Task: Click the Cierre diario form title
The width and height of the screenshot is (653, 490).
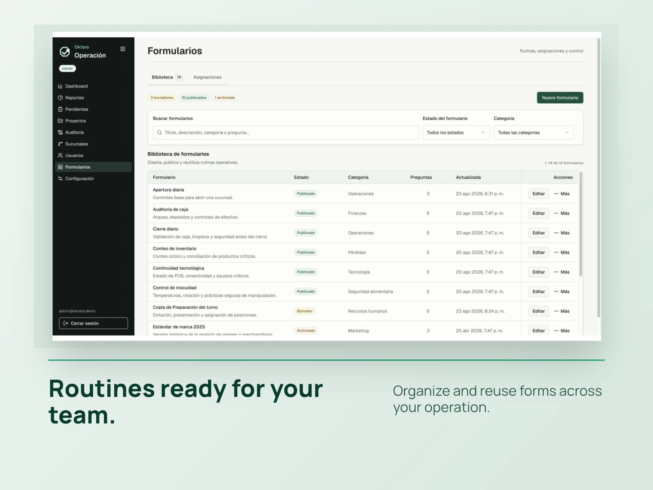Action: tap(166, 229)
